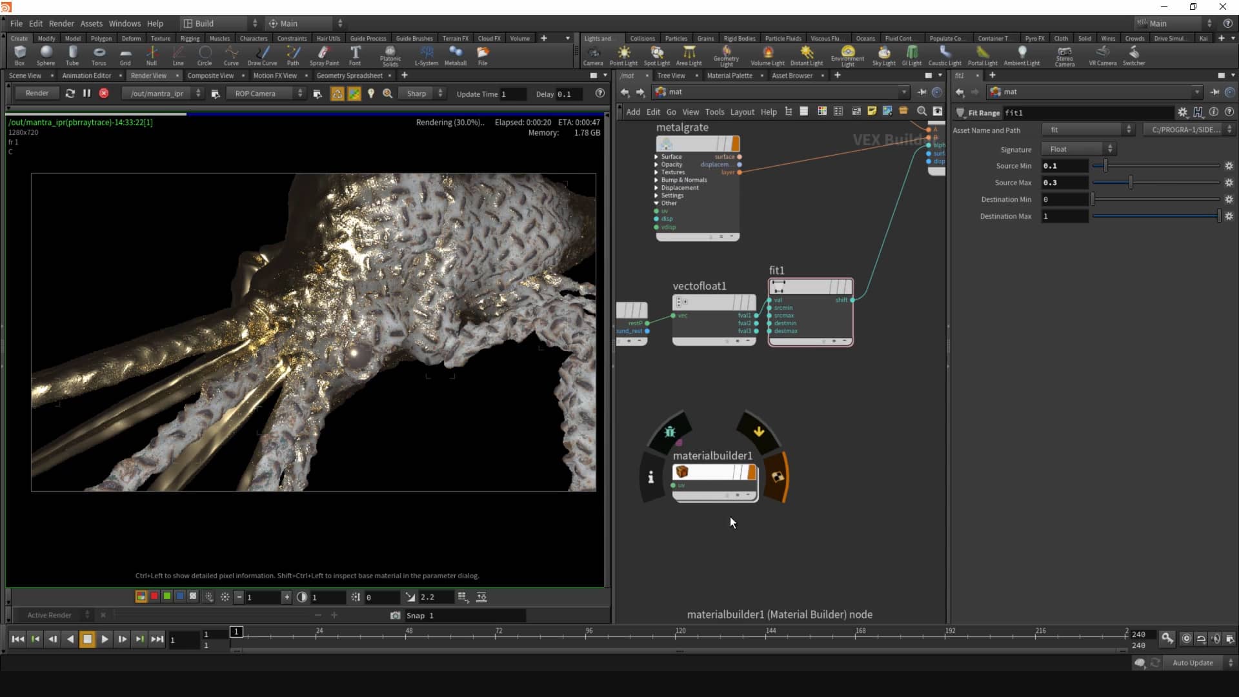This screenshot has height=697, width=1239.
Task: Show only the red channel in render view
Action: pyautogui.click(x=154, y=596)
